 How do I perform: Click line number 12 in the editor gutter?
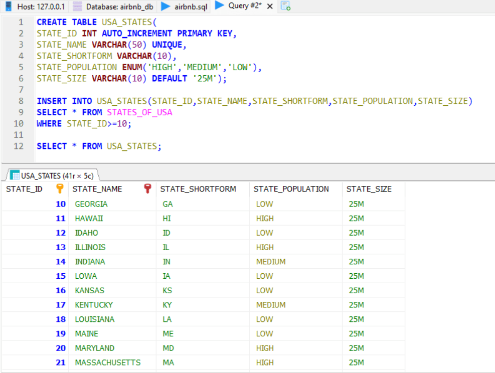tap(19, 146)
